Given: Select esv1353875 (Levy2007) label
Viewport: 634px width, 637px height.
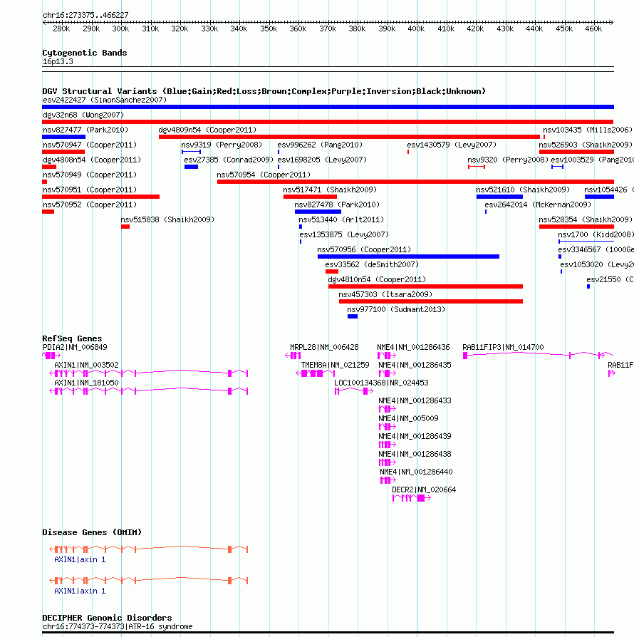Looking at the screenshot, I should (344, 235).
